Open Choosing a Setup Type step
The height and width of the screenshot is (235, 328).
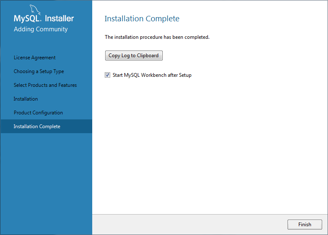39,71
